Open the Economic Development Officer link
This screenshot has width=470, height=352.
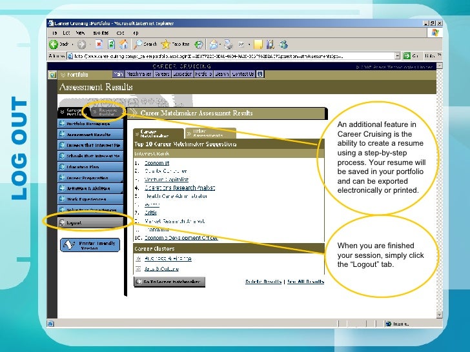pos(181,238)
